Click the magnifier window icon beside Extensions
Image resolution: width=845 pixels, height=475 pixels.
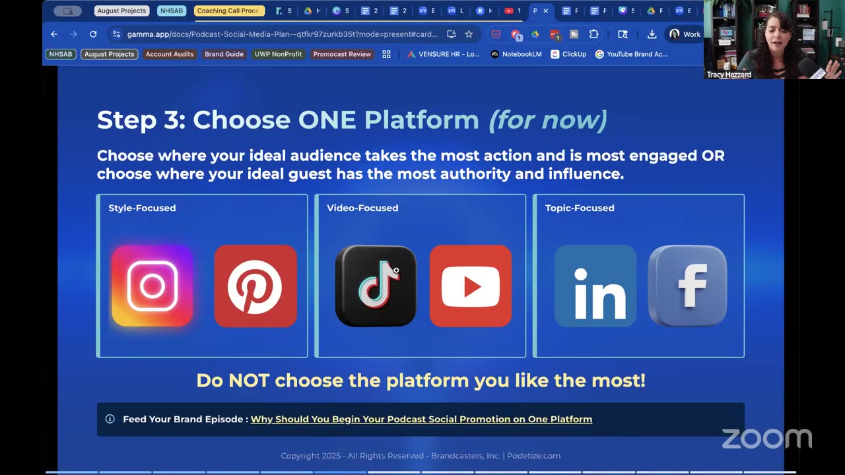pyautogui.click(x=623, y=34)
